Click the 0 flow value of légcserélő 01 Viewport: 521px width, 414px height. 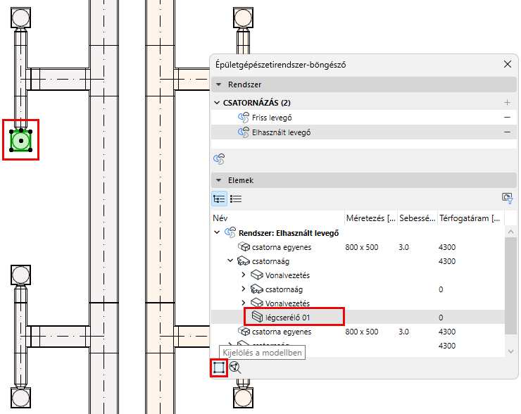pyautogui.click(x=441, y=318)
